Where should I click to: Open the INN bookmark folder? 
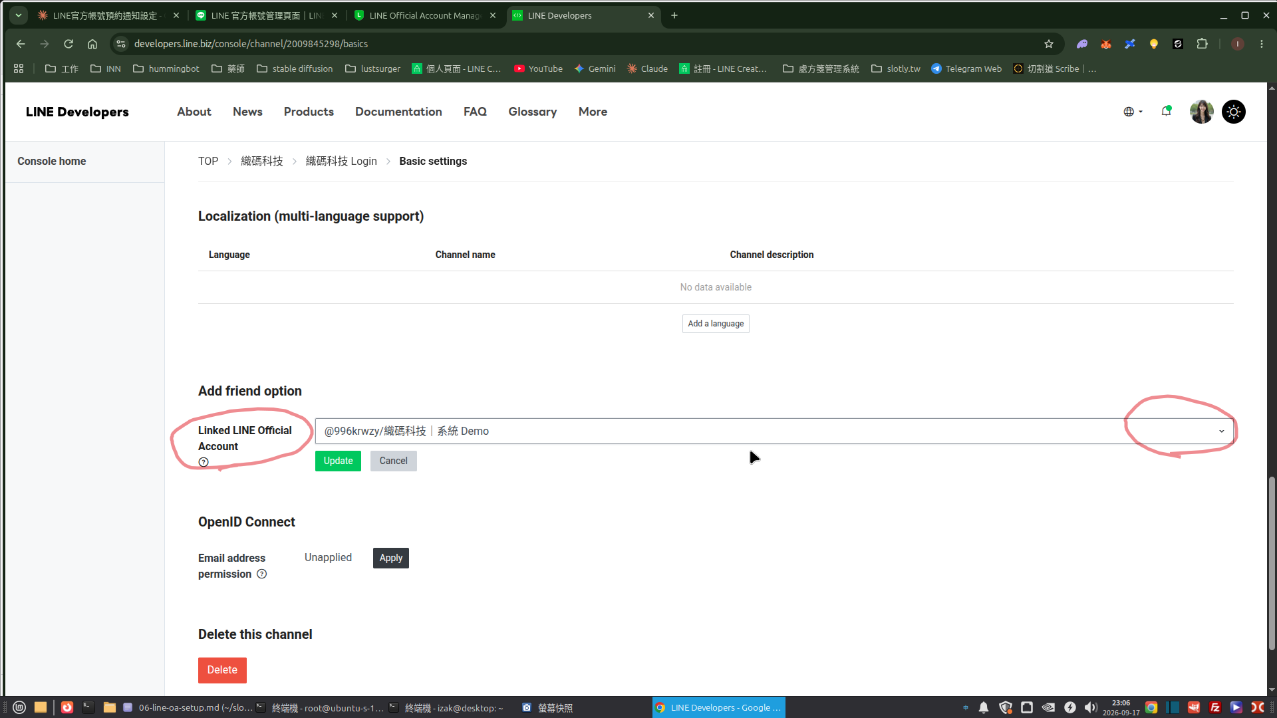(106, 68)
